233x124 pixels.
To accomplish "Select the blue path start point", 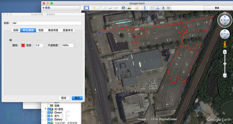I will (x=99, y=32).
